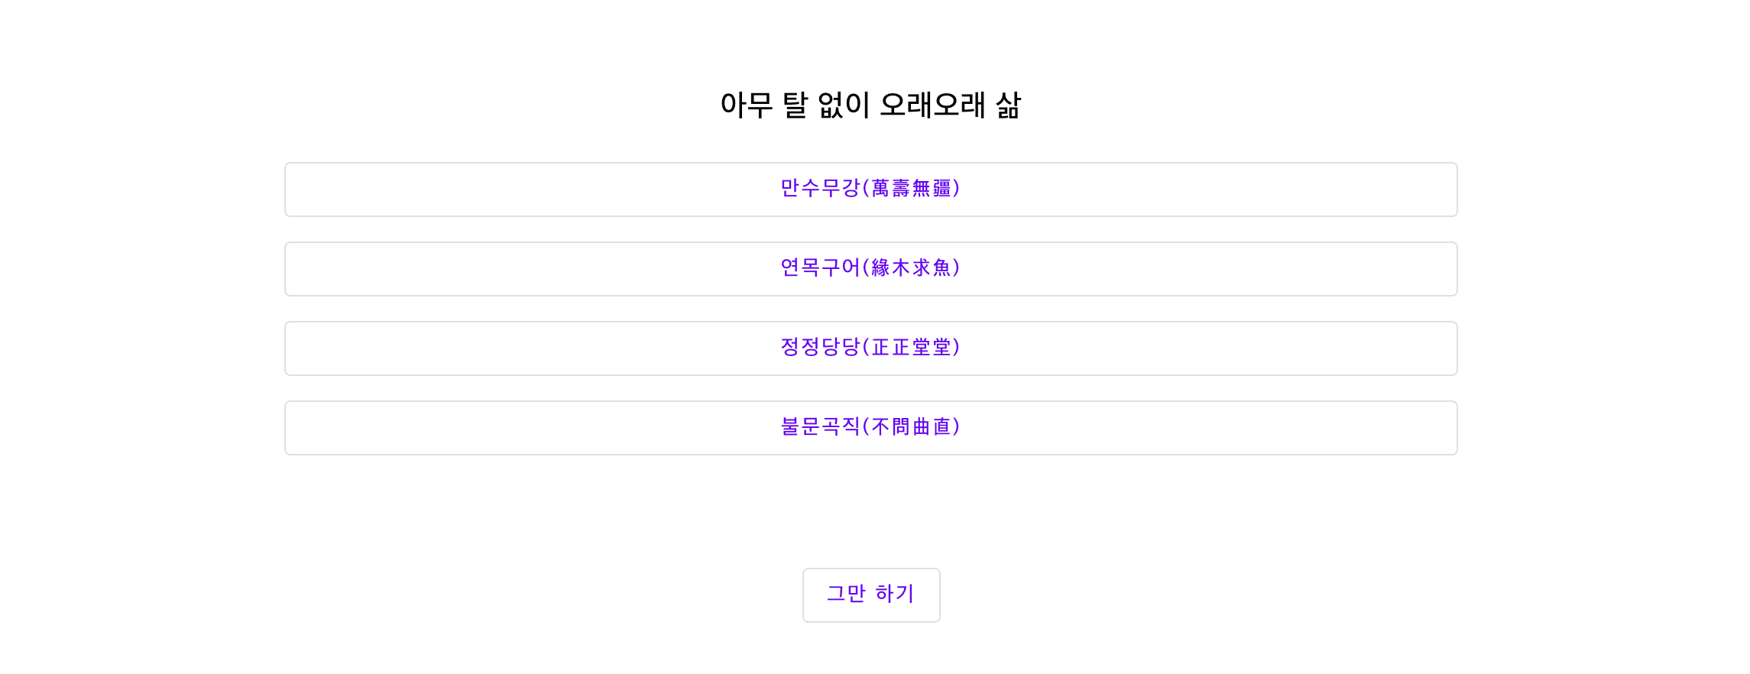Click the second answer choice box
The image size is (1750, 674).
(x=871, y=269)
